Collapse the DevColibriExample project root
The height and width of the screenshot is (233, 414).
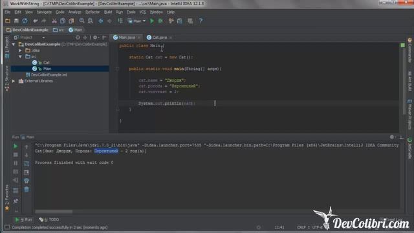(x=14, y=44)
